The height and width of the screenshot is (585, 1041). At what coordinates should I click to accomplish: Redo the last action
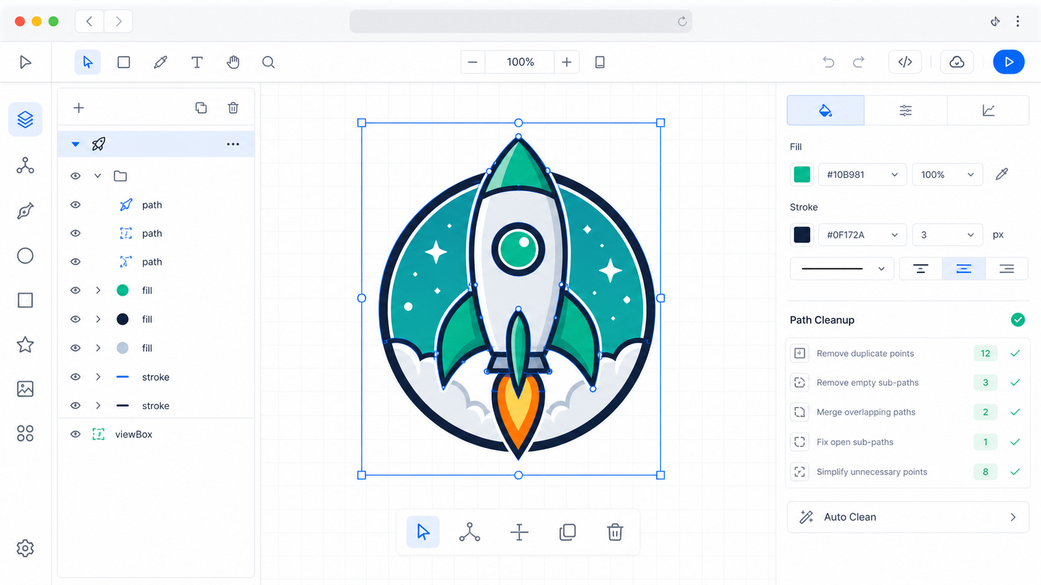859,62
